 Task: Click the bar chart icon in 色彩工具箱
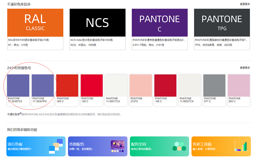tap(240, 146)
